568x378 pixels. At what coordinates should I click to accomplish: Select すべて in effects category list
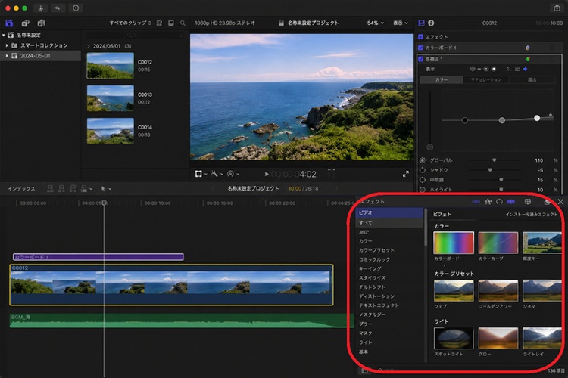coord(389,222)
